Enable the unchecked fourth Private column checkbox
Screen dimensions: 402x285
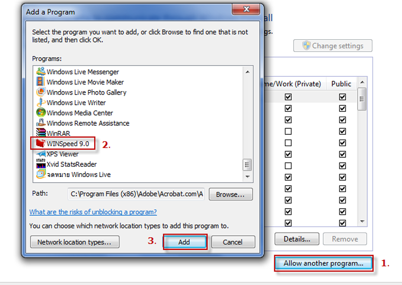point(289,131)
